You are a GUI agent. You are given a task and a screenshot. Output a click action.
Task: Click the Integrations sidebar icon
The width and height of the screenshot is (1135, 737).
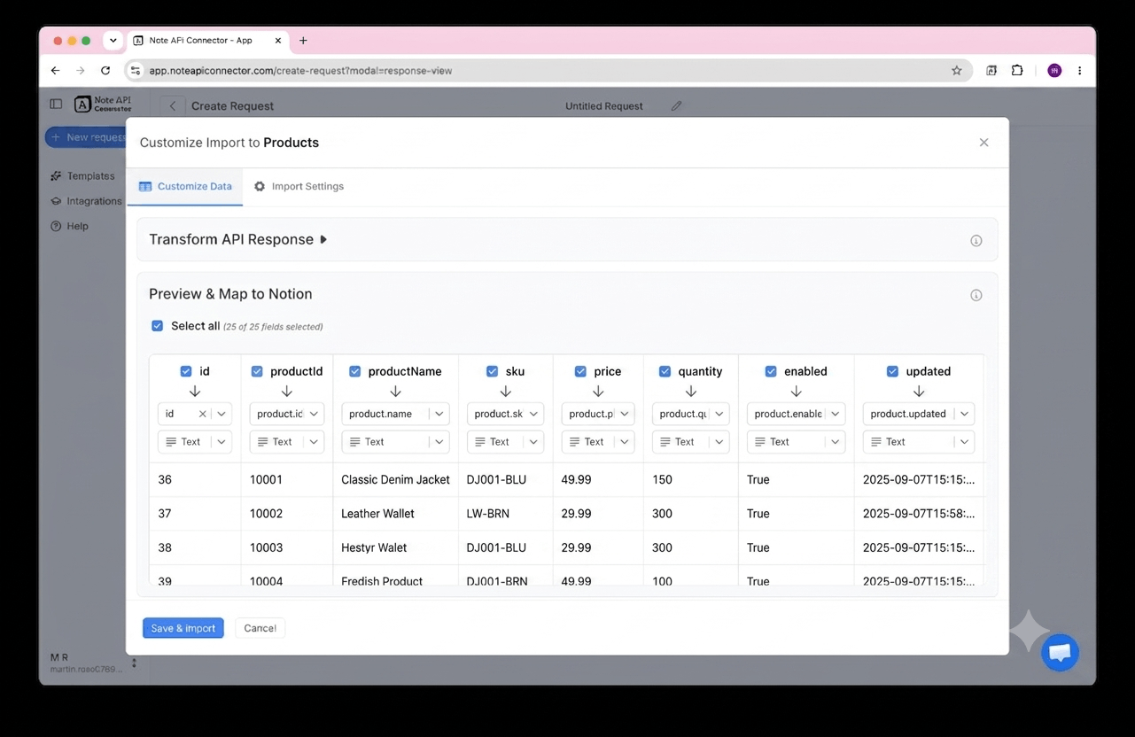point(56,201)
